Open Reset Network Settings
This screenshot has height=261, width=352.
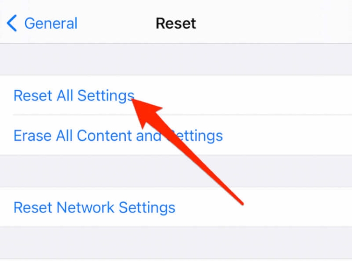pyautogui.click(x=94, y=207)
